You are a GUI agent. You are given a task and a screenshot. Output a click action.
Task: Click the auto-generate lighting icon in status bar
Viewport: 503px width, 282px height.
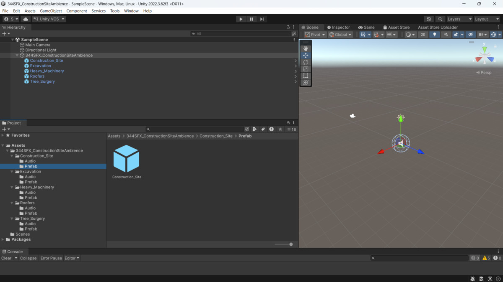(490, 279)
